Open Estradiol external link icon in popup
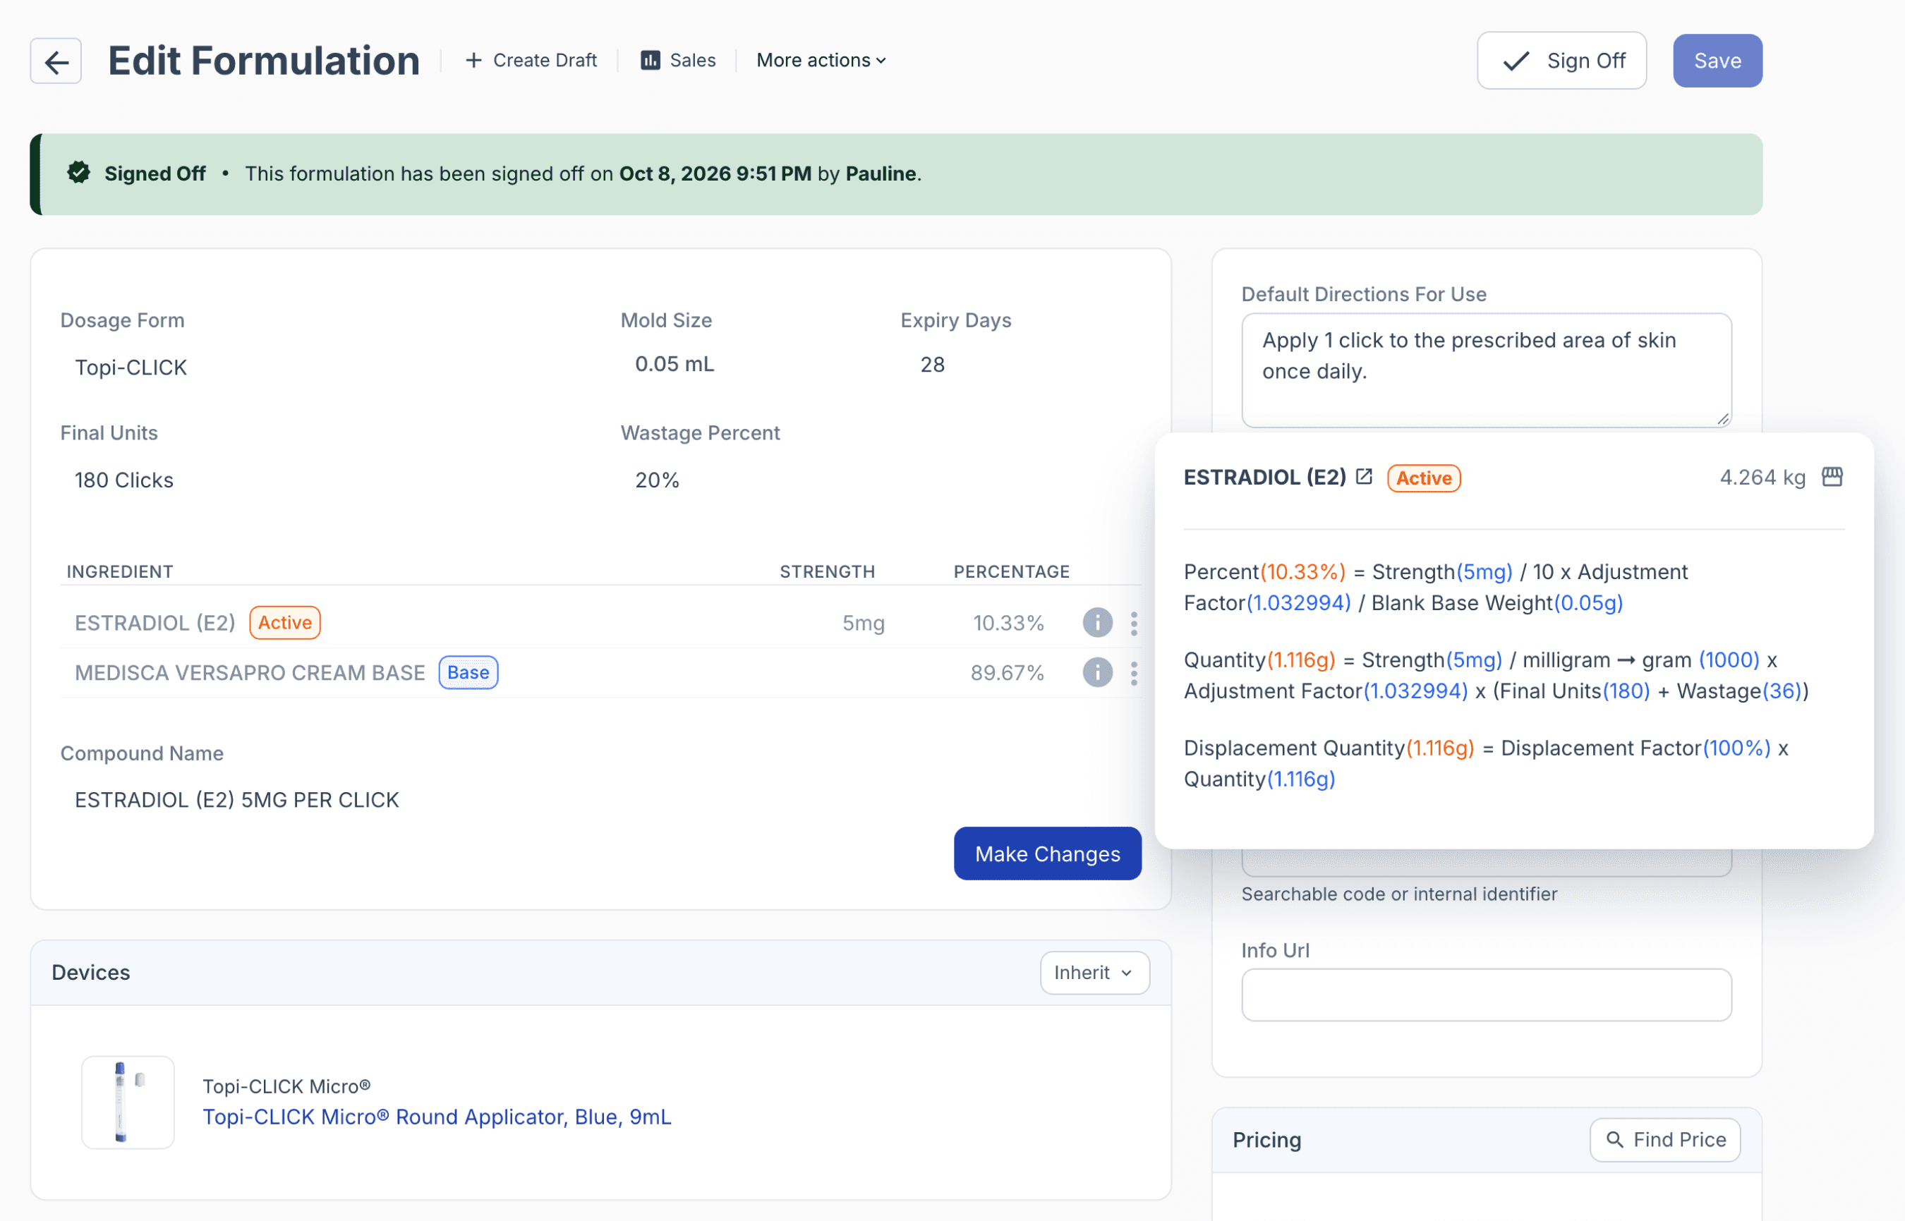The width and height of the screenshot is (1905, 1221). click(x=1364, y=477)
